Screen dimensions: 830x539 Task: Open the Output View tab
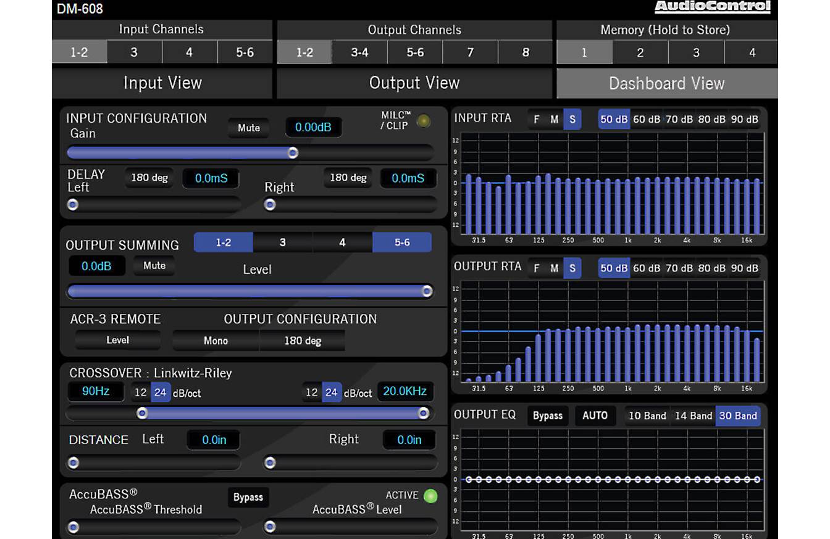click(414, 83)
